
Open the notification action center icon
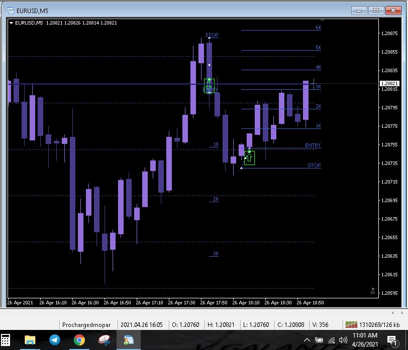pyautogui.click(x=392, y=340)
